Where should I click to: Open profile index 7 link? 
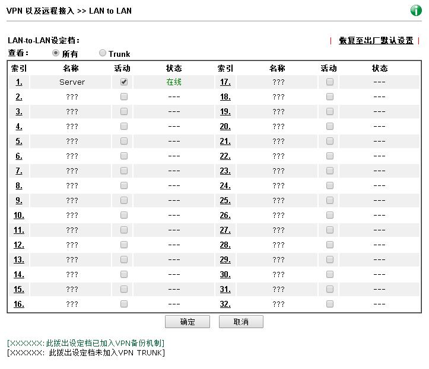19,171
